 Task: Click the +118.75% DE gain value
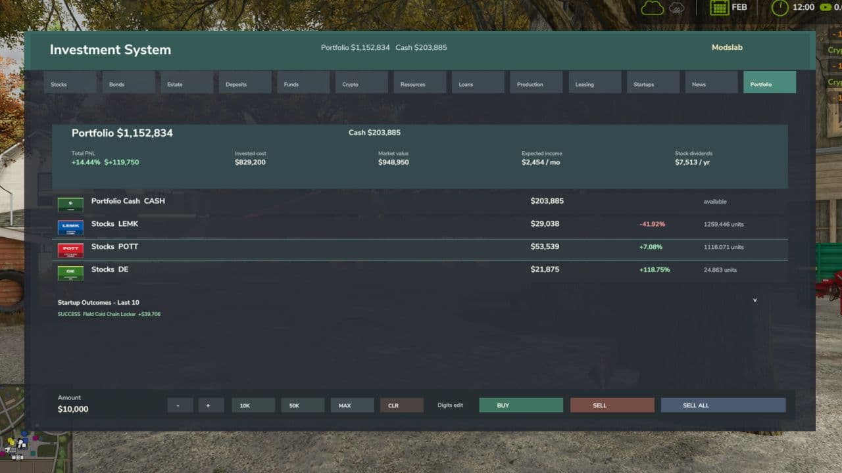point(655,269)
